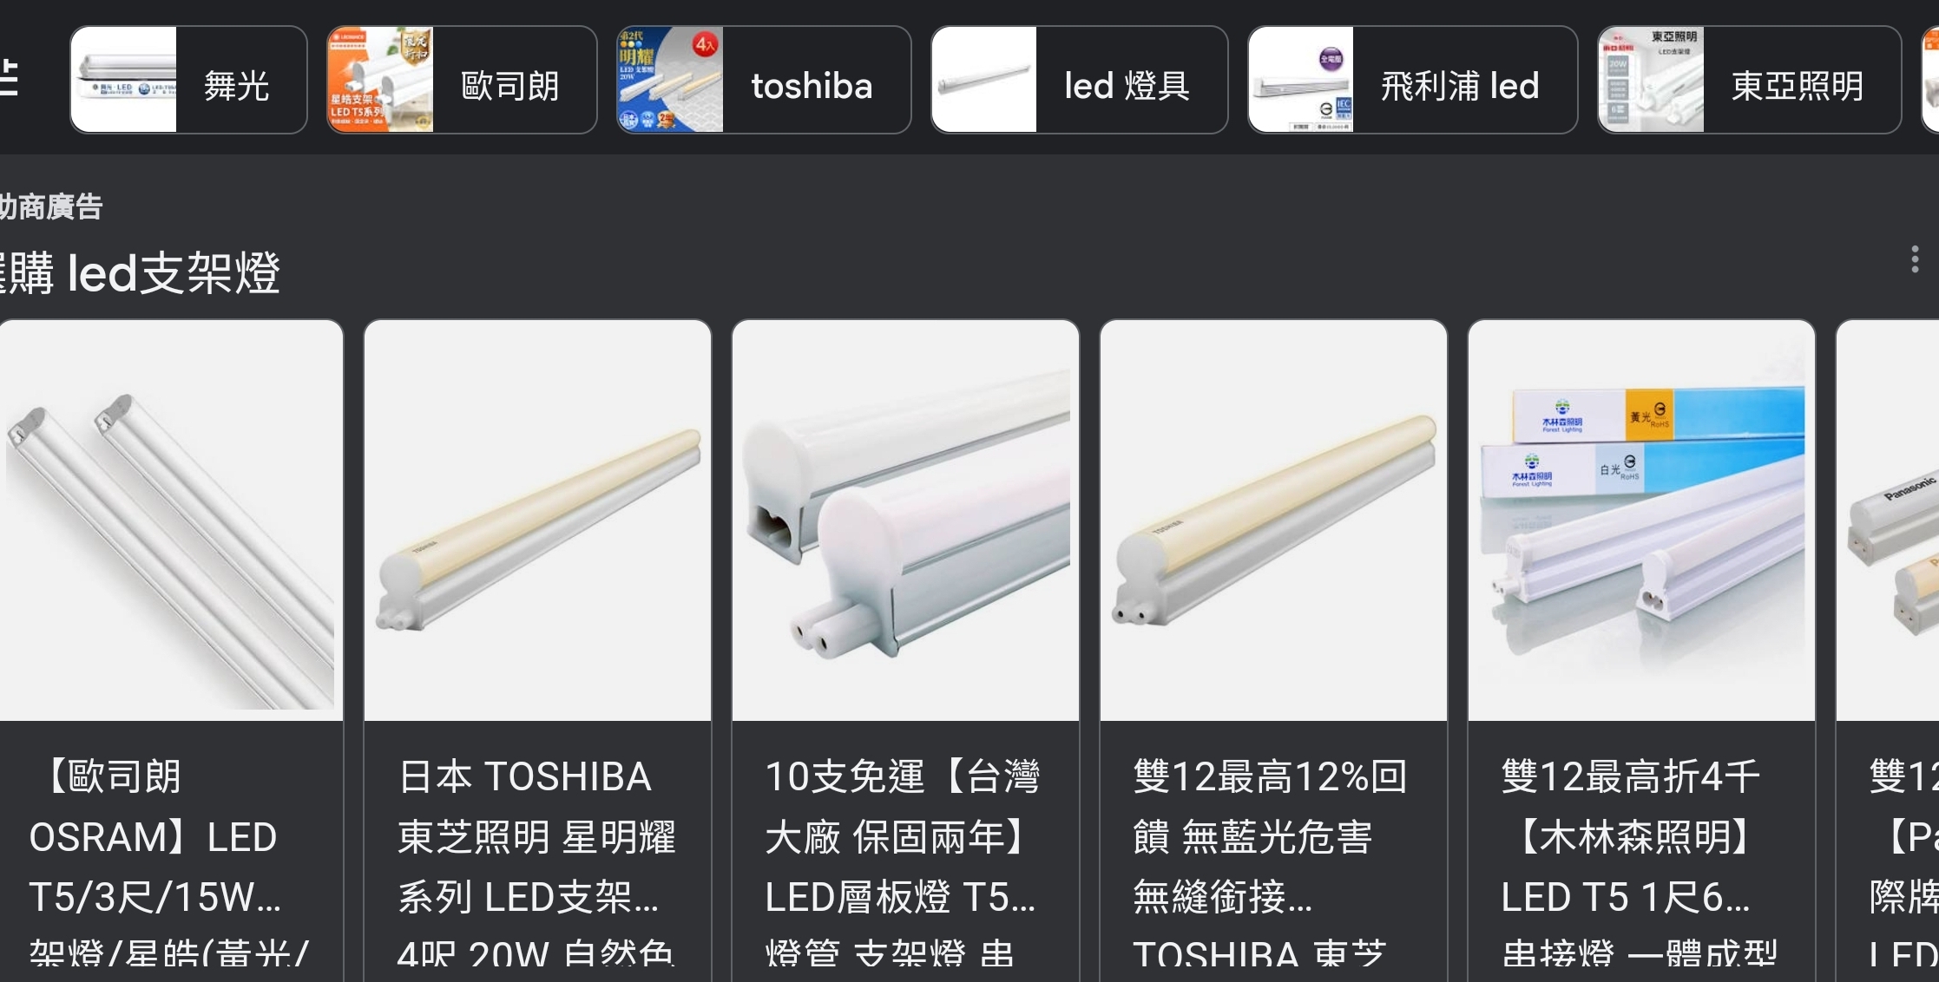Open the first TOSHIBA yellow tube image

(537, 520)
